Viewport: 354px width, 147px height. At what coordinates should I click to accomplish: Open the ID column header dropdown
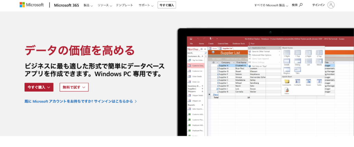tap(217, 63)
